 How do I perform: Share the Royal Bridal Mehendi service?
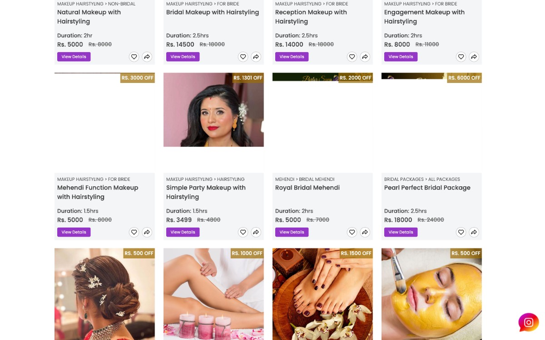[365, 232]
